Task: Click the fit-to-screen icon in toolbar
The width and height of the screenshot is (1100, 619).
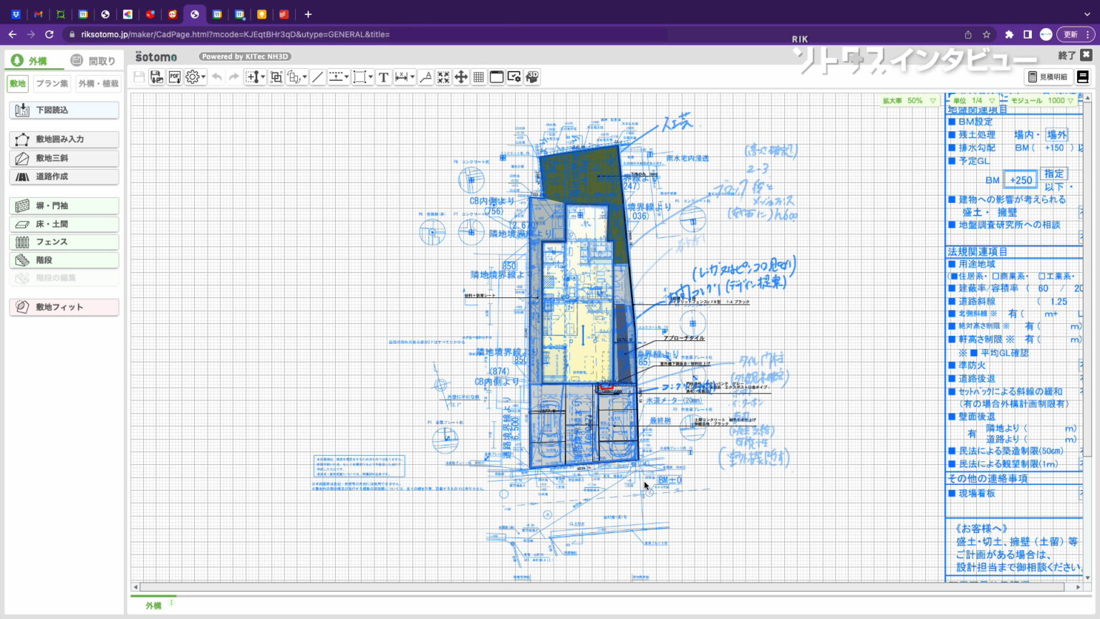Action: coord(443,77)
